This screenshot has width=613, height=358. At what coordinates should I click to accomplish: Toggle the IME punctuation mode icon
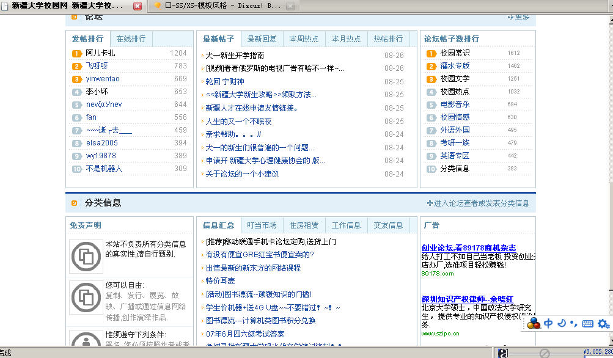pos(573,323)
